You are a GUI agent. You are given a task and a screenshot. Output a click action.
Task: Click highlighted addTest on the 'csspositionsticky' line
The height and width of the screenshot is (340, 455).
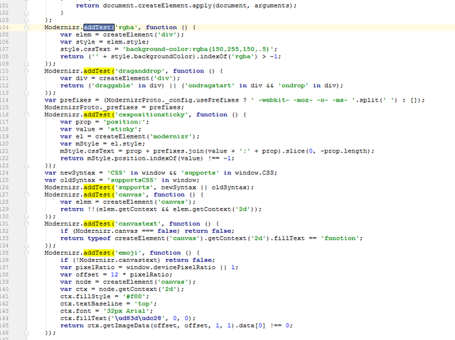[99, 115]
